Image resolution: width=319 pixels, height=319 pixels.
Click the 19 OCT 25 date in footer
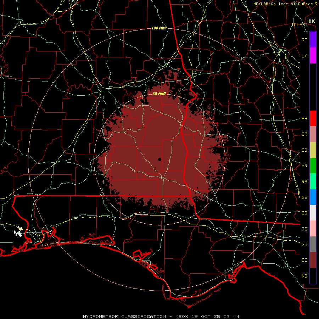tap(206, 317)
